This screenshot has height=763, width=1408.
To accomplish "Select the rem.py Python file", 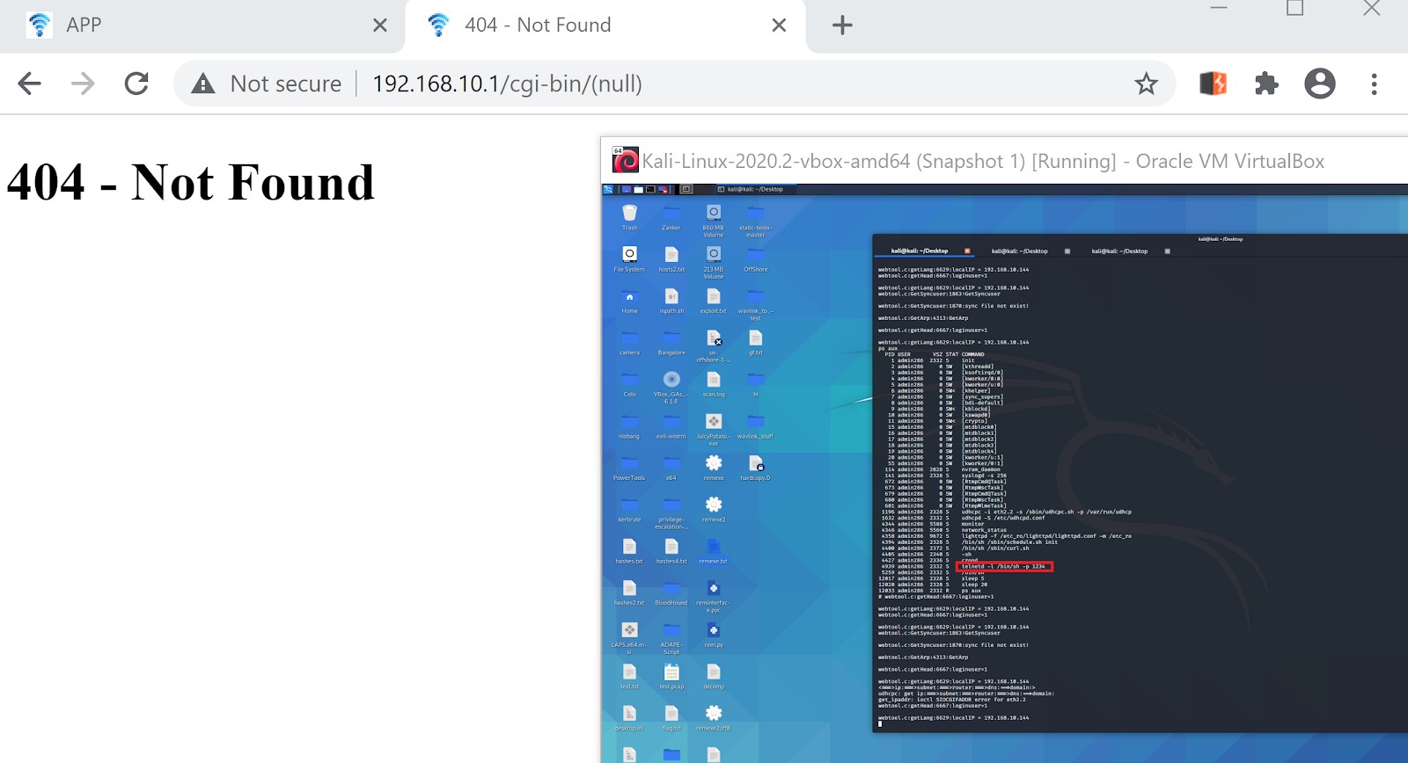I will click(x=714, y=635).
